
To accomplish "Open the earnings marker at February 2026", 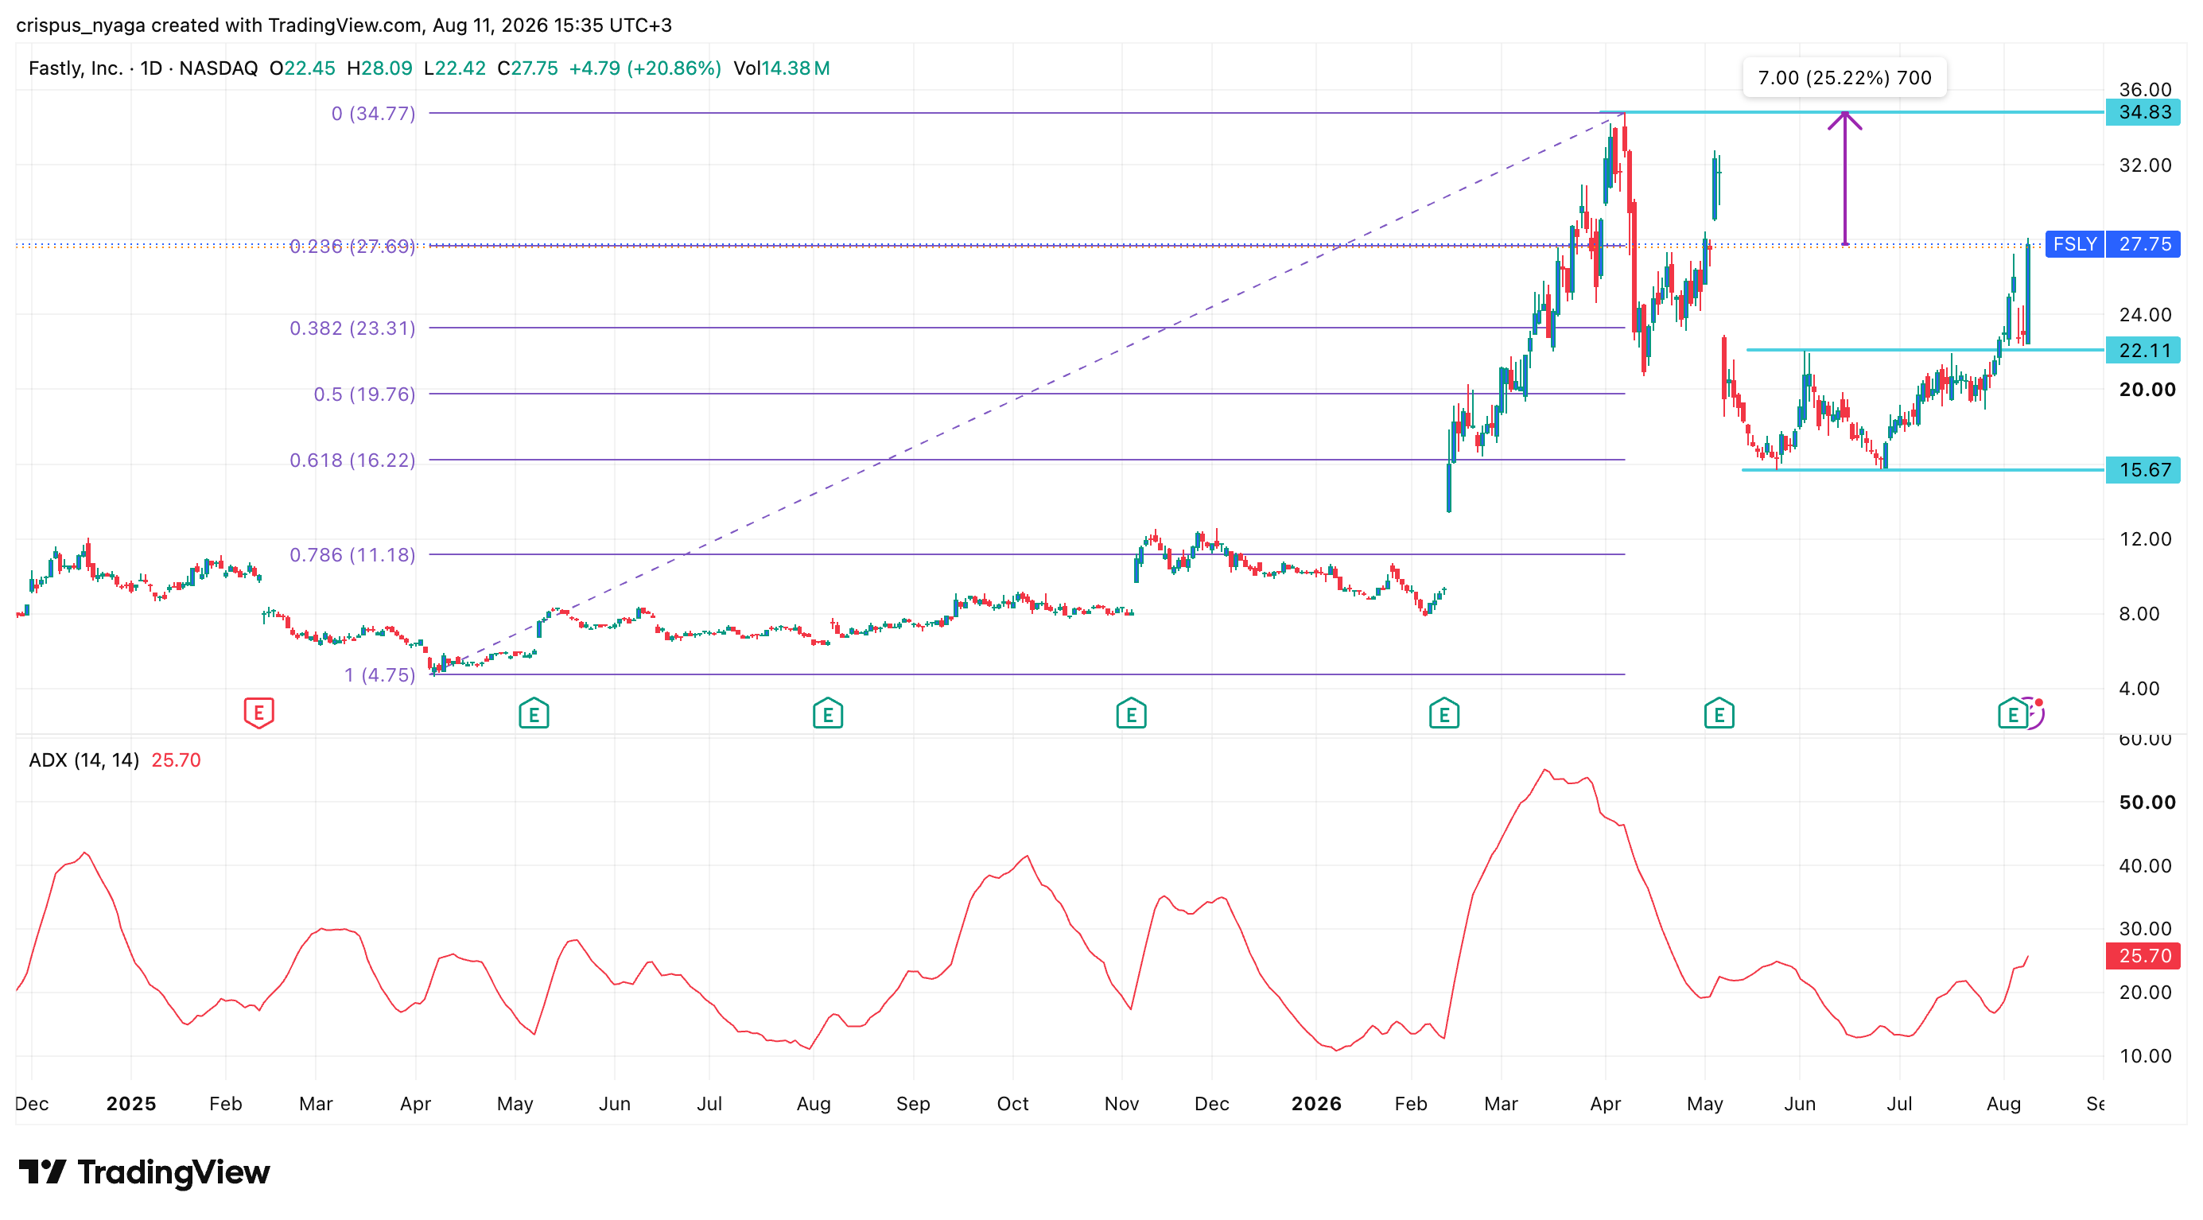I will pyautogui.click(x=1443, y=713).
